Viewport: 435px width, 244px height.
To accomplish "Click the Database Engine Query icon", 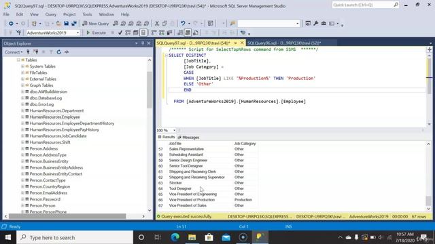I will 116,24.
